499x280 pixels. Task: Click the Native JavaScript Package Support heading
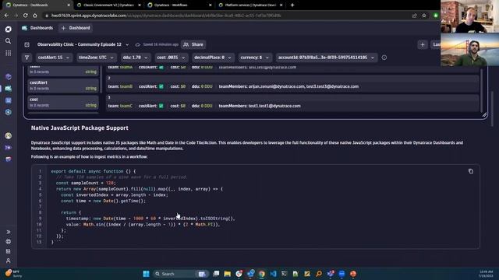[80, 128]
